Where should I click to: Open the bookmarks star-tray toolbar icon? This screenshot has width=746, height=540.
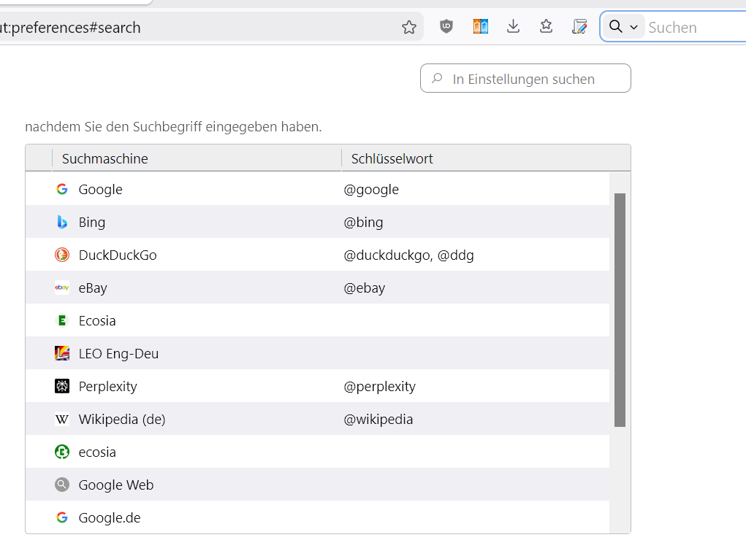pos(547,27)
